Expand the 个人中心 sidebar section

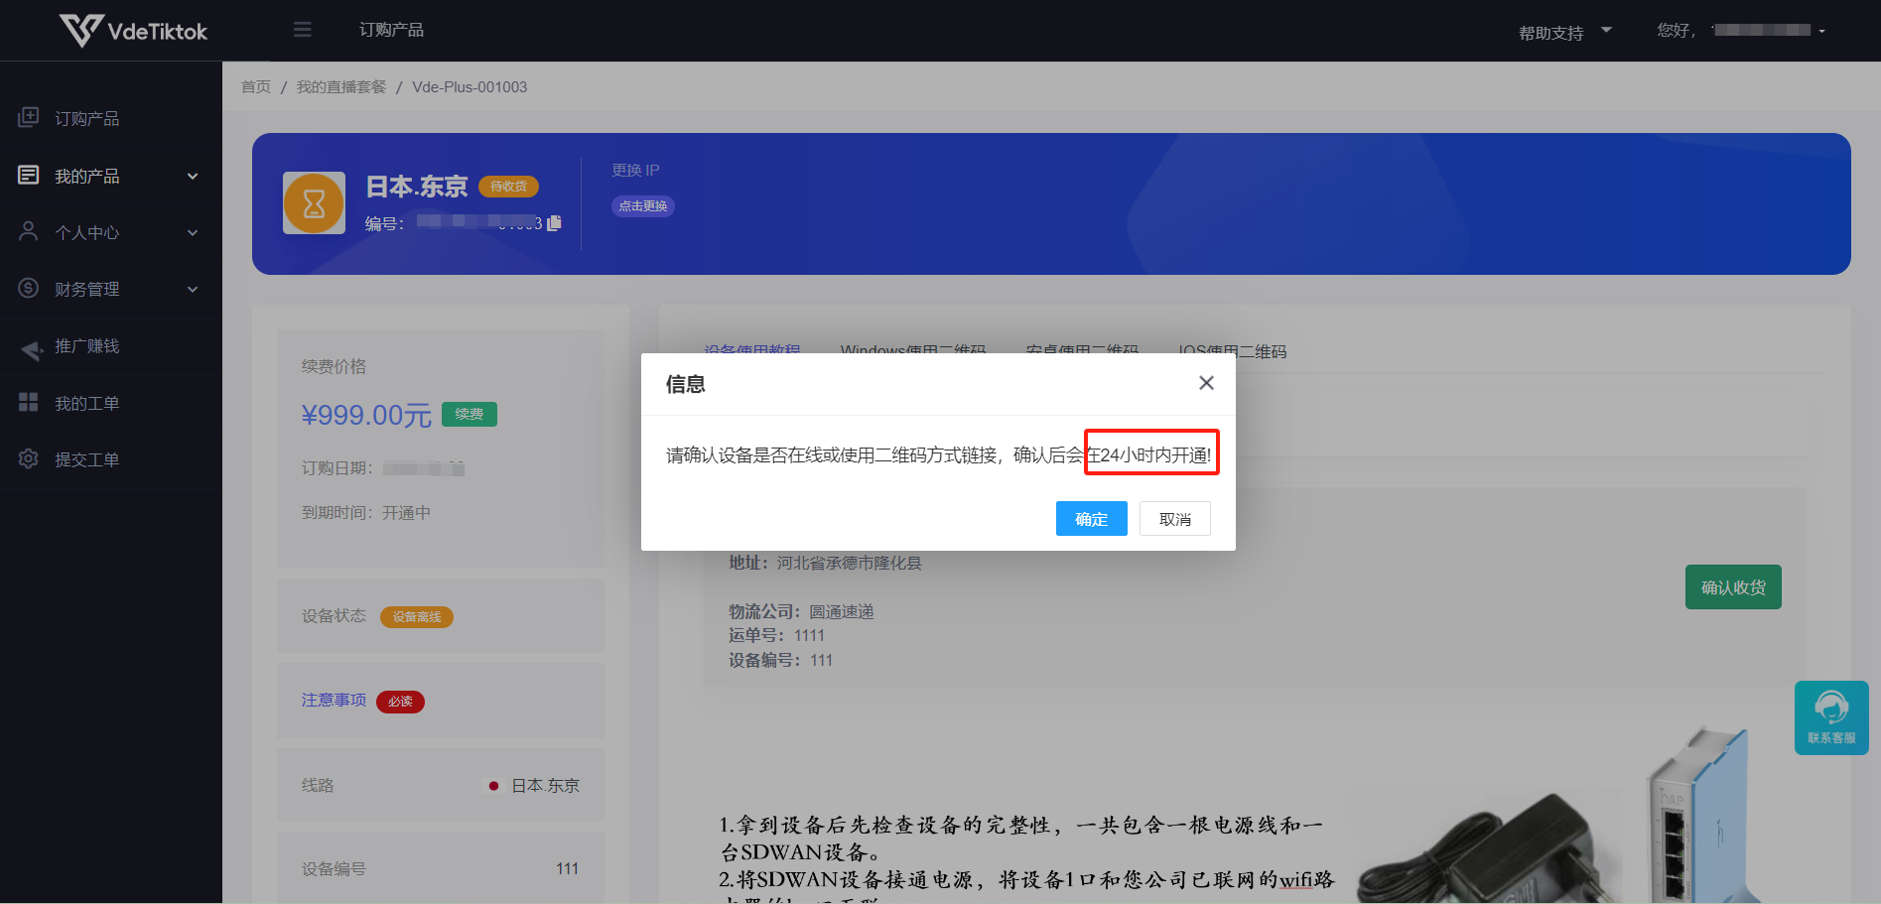pyautogui.click(x=109, y=232)
